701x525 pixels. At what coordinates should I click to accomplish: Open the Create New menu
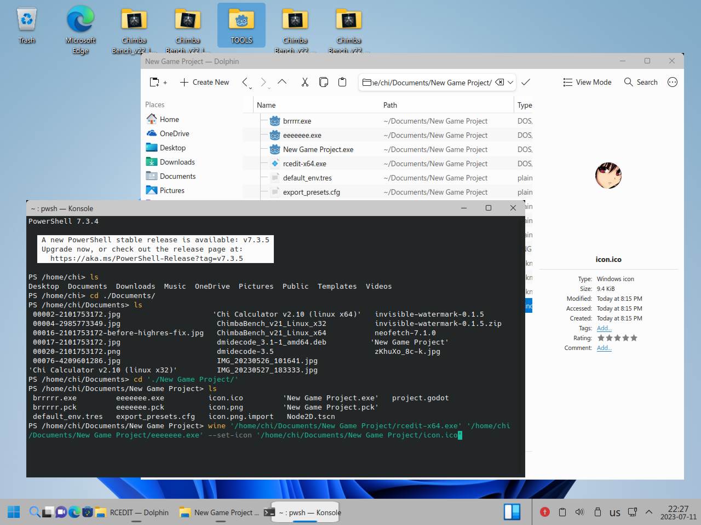[x=204, y=82]
